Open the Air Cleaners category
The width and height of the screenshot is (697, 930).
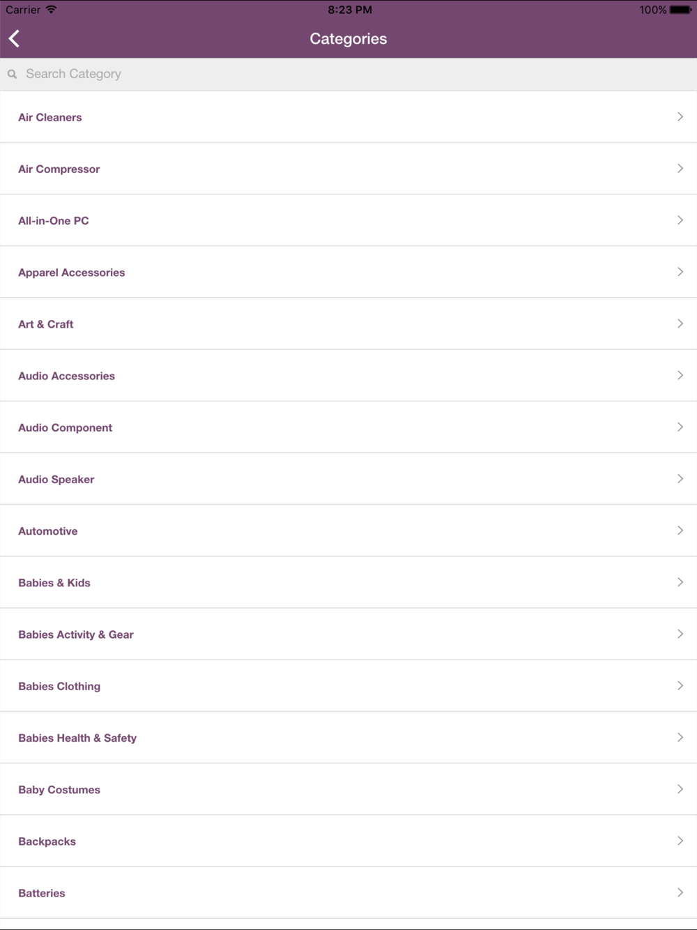[348, 117]
